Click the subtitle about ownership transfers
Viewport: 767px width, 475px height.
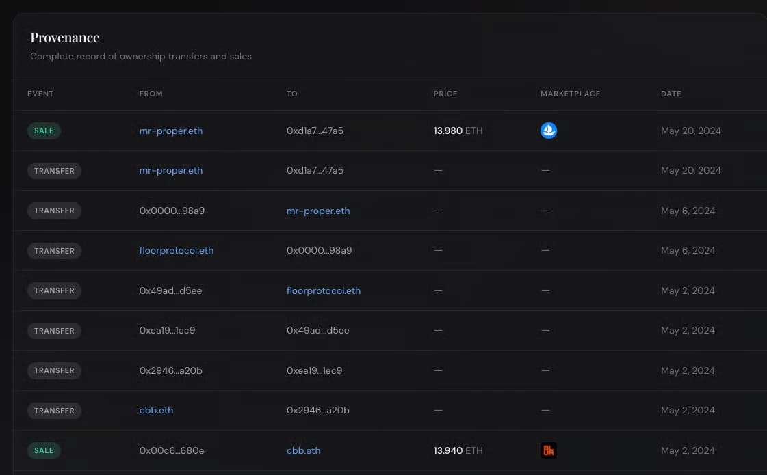click(x=141, y=56)
